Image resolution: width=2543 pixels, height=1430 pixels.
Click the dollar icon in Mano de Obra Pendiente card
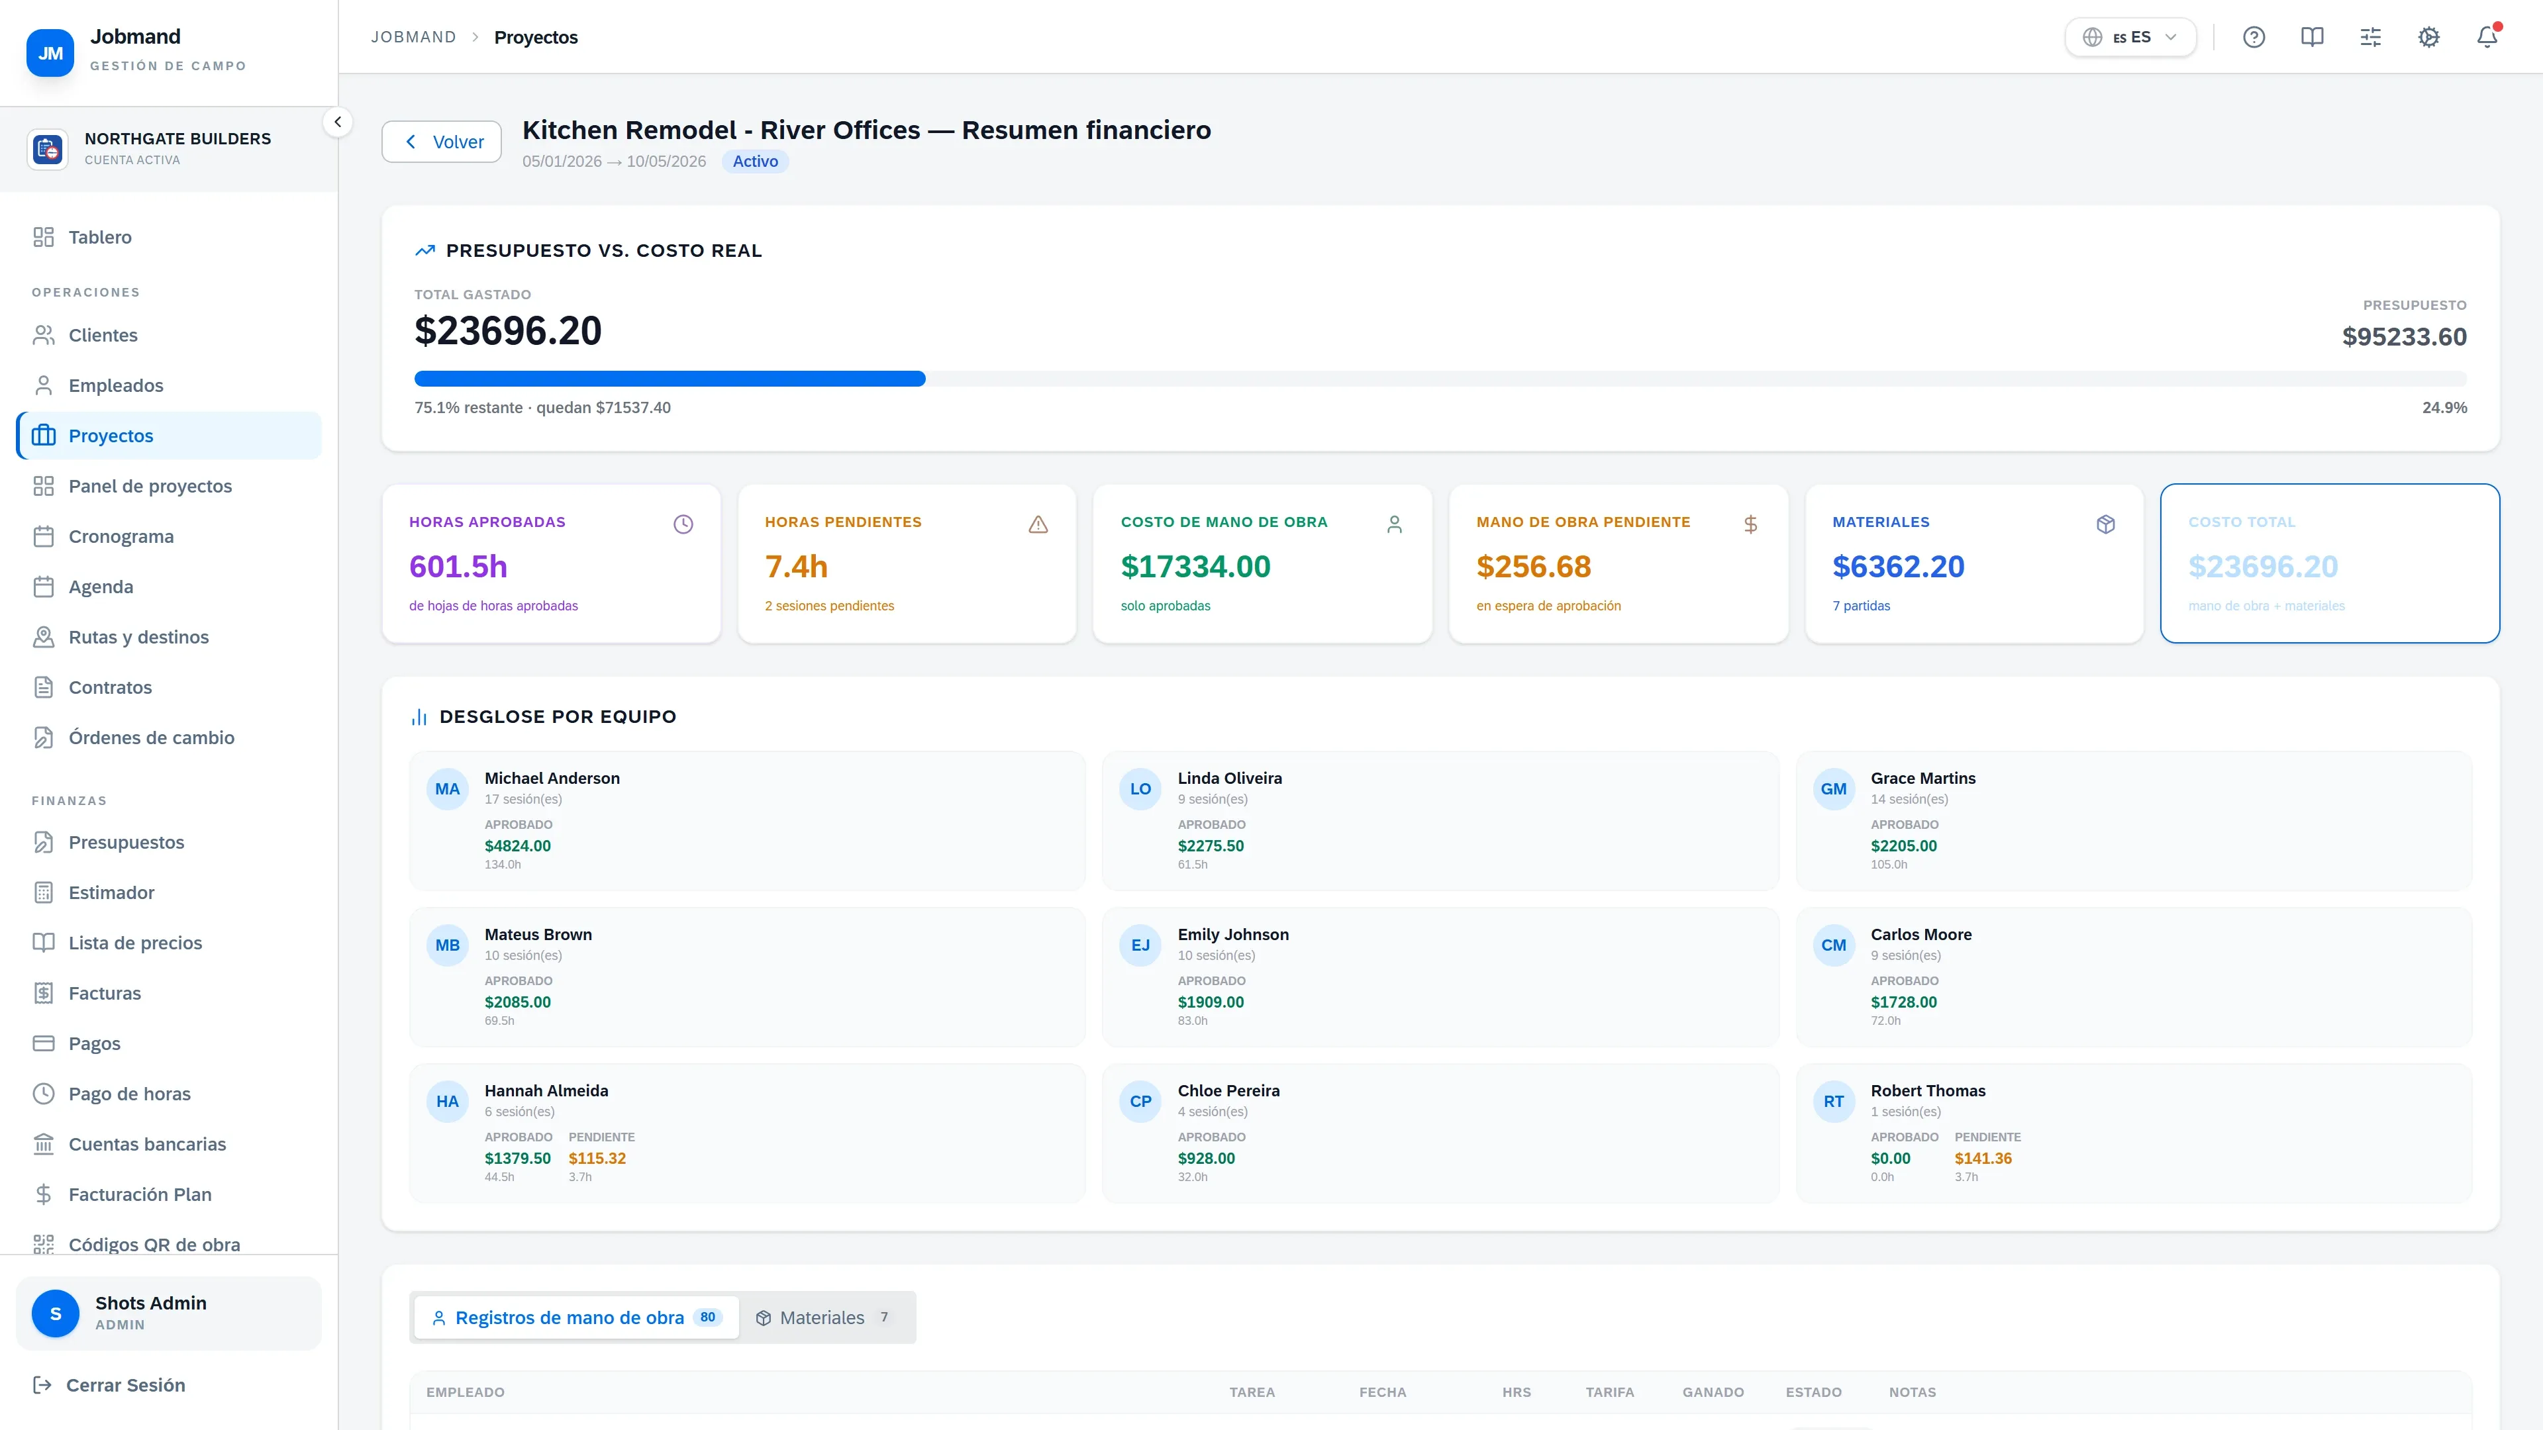1750,524
